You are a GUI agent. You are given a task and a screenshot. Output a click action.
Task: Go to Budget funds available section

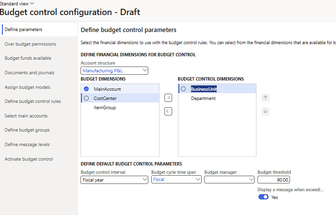28,58
